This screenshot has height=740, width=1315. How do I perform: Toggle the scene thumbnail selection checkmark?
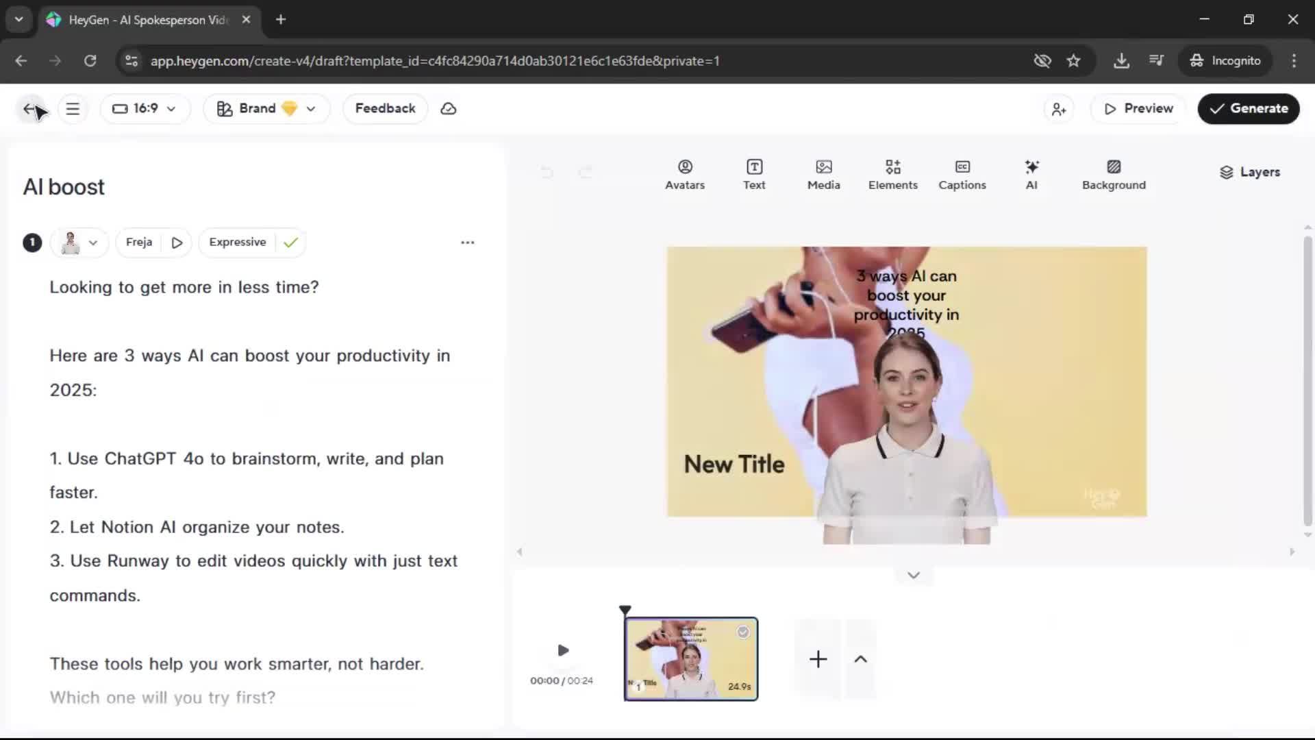pyautogui.click(x=743, y=632)
